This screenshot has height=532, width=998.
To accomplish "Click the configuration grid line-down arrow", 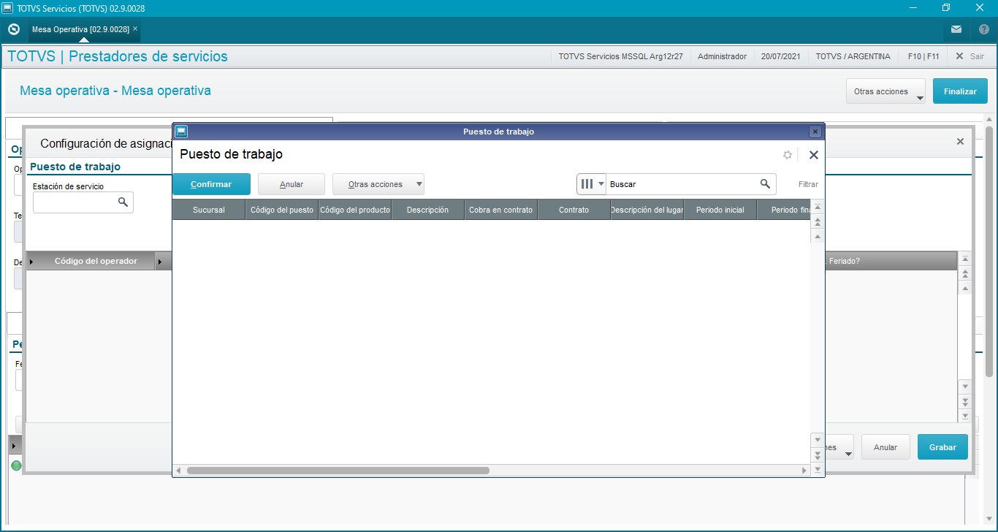I will [965, 387].
